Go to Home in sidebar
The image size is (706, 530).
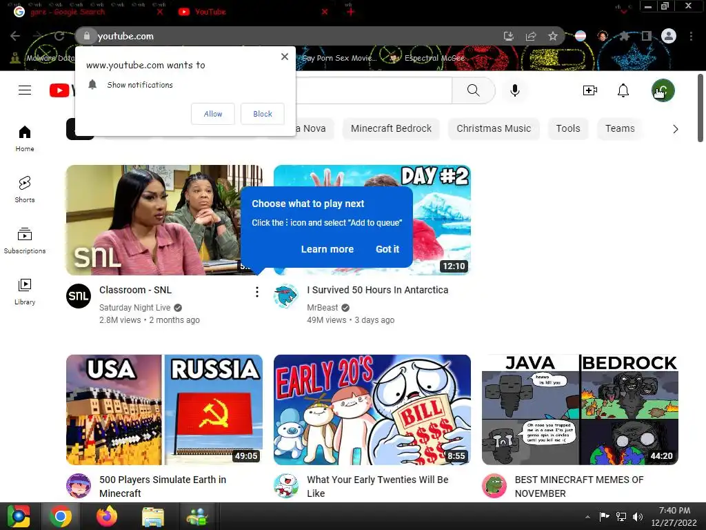25,138
